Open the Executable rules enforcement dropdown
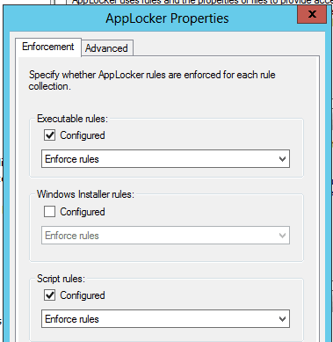The height and width of the screenshot is (342, 333). click(165, 159)
